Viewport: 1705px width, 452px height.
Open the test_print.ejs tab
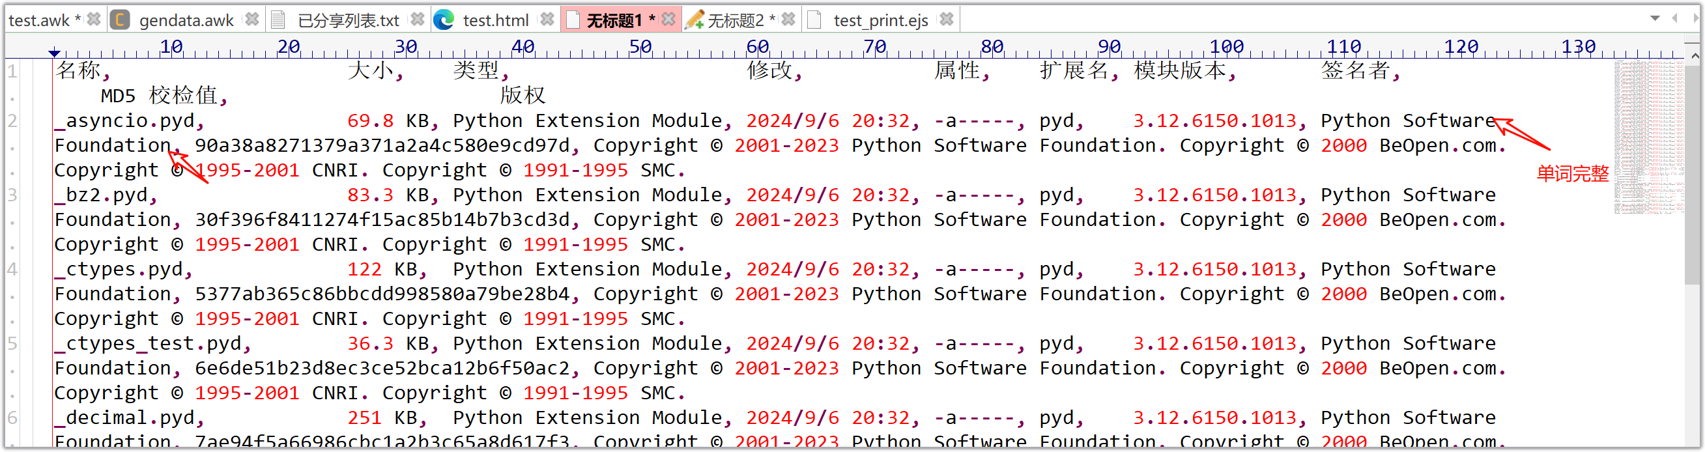(x=880, y=20)
